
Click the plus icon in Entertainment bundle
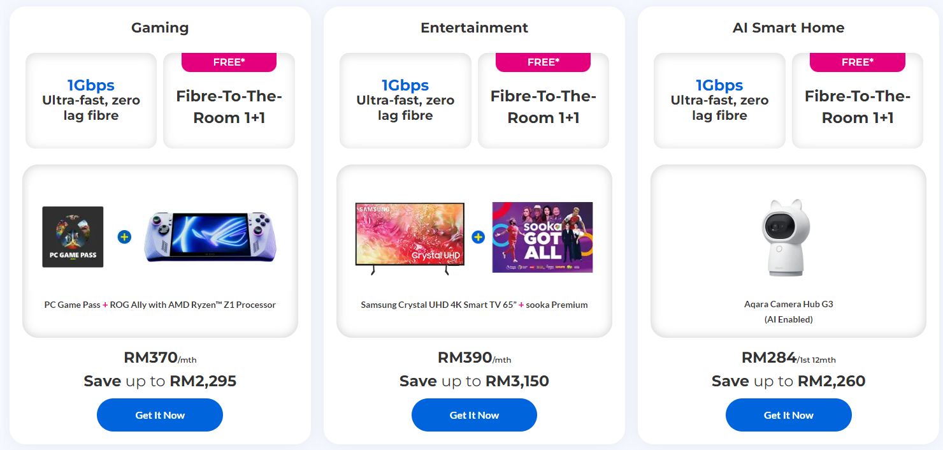point(478,237)
